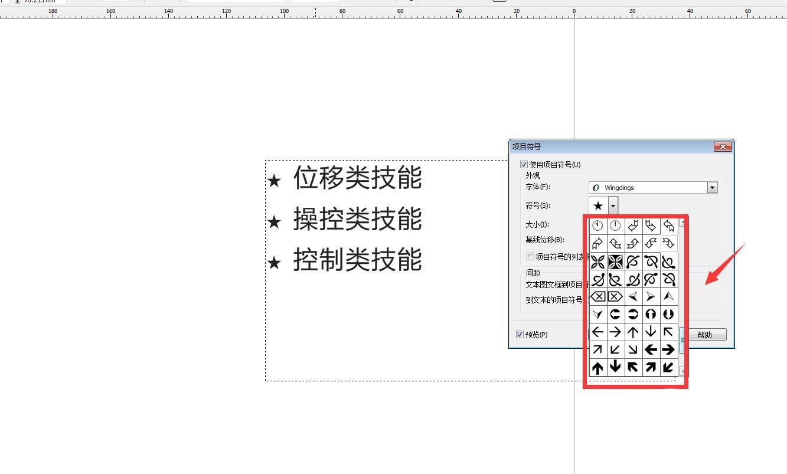Select the upward-pointing arrowhead symbol
The width and height of the screenshot is (787, 474).
[668, 296]
